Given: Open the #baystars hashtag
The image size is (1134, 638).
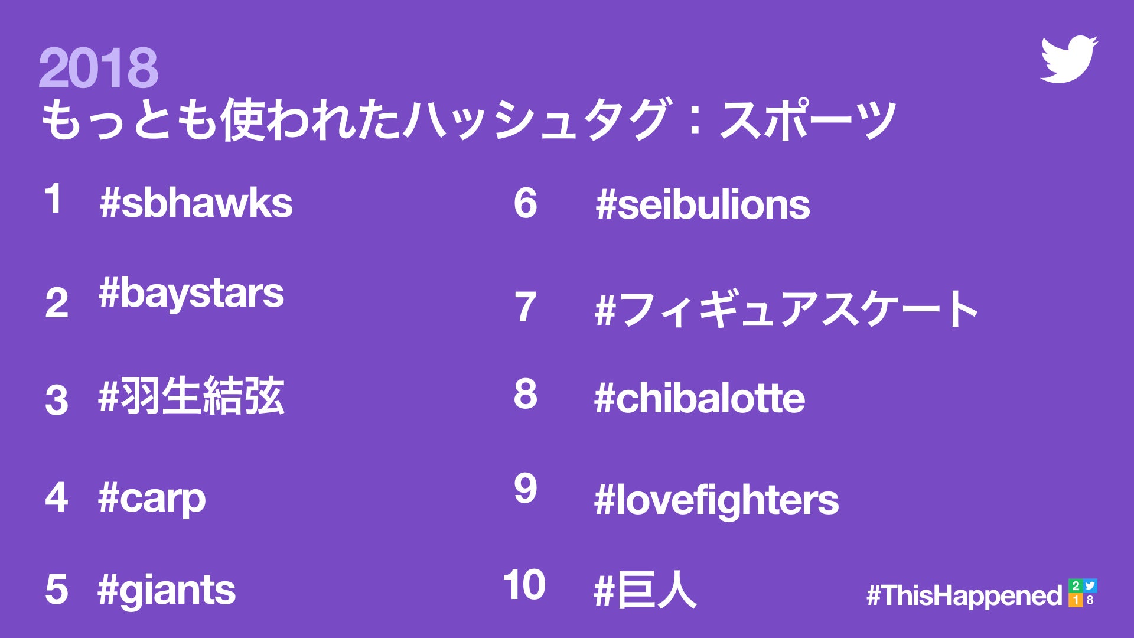Looking at the screenshot, I should [191, 294].
